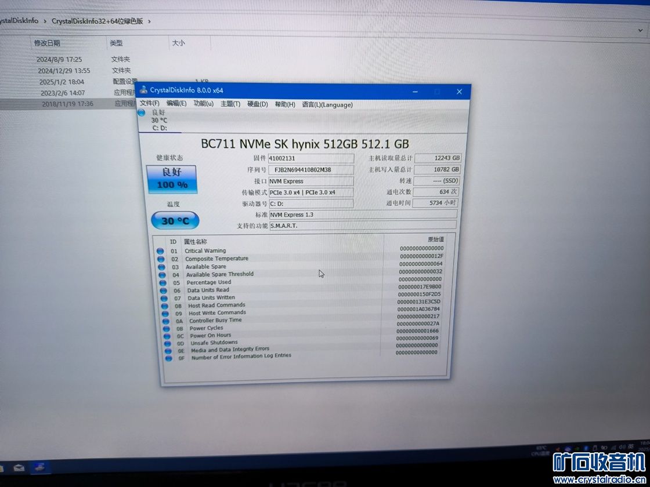Open Explorer address bar history dropdown arrow
This screenshot has width=650, height=487.
pyautogui.click(x=641, y=30)
